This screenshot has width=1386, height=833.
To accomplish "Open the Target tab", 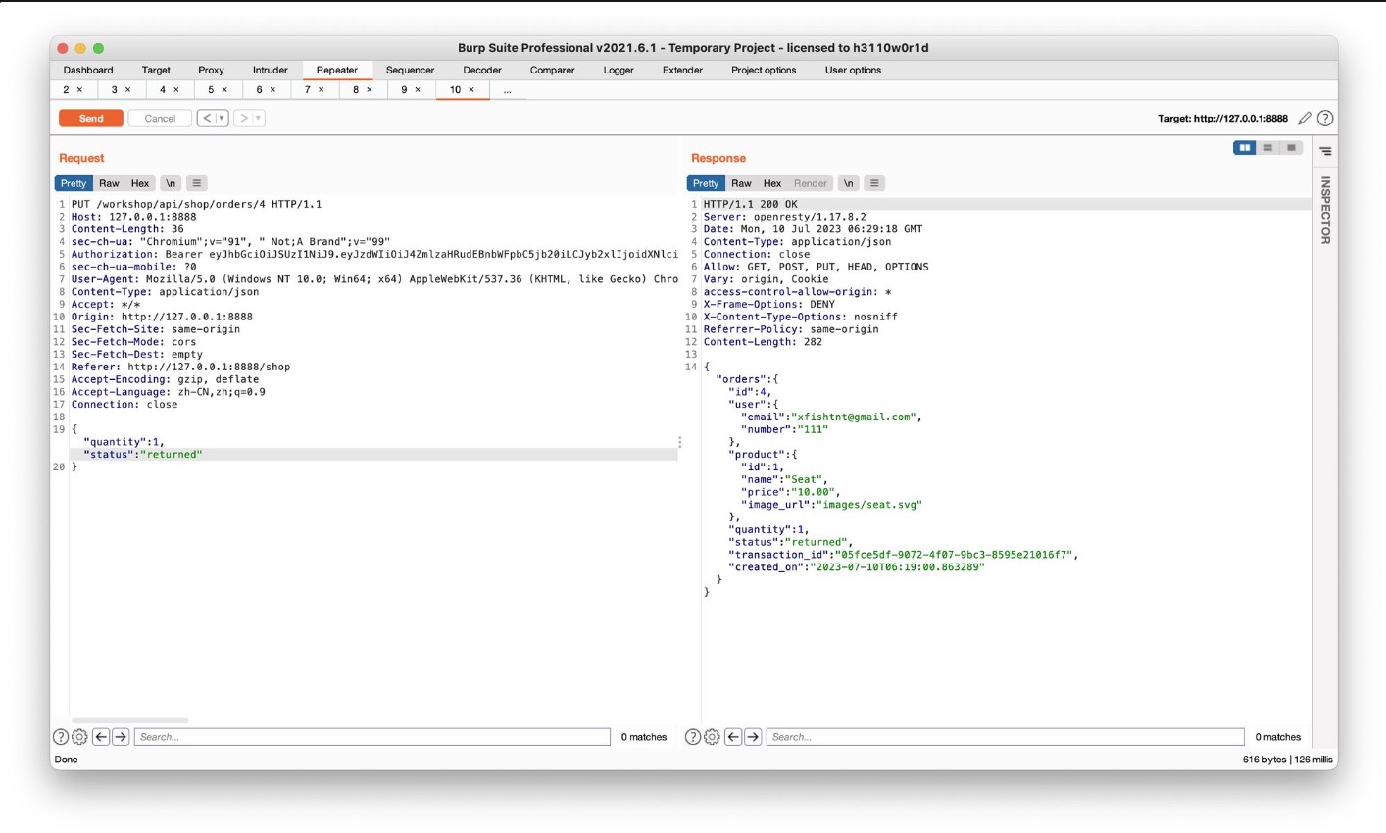I will coord(156,71).
